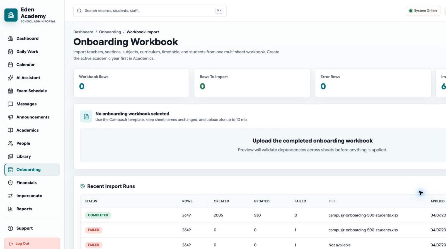Click the Log Out arrow icon
This screenshot has height=249, width=446.
click(x=11, y=243)
